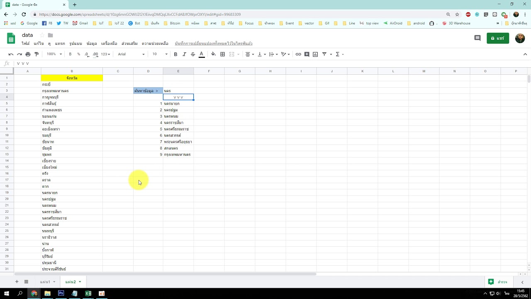Toggle Italic formatting
Image resolution: width=531 pixels, height=299 pixels.
point(184,54)
